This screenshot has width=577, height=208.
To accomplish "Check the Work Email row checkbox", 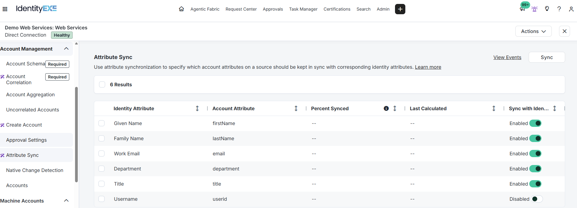I will 101,154.
